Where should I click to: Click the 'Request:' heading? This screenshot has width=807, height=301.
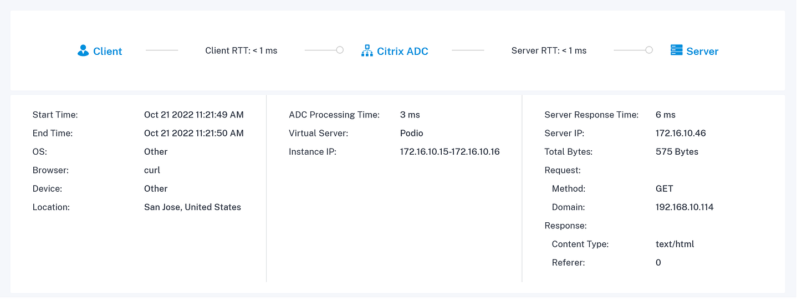click(563, 170)
